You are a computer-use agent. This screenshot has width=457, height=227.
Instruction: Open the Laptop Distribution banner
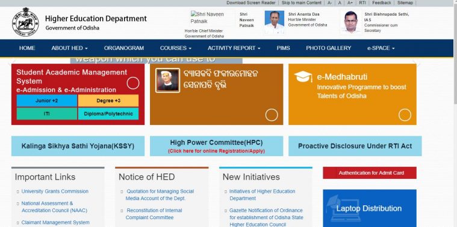[x=370, y=208]
